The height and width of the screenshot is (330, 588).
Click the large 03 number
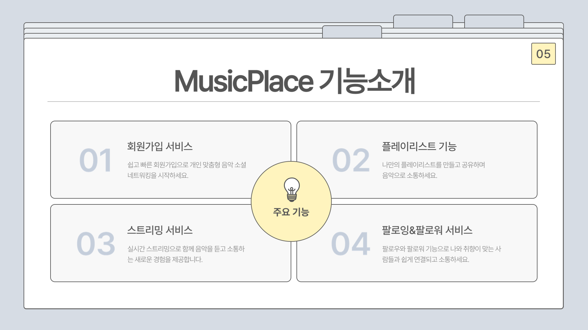coord(96,244)
